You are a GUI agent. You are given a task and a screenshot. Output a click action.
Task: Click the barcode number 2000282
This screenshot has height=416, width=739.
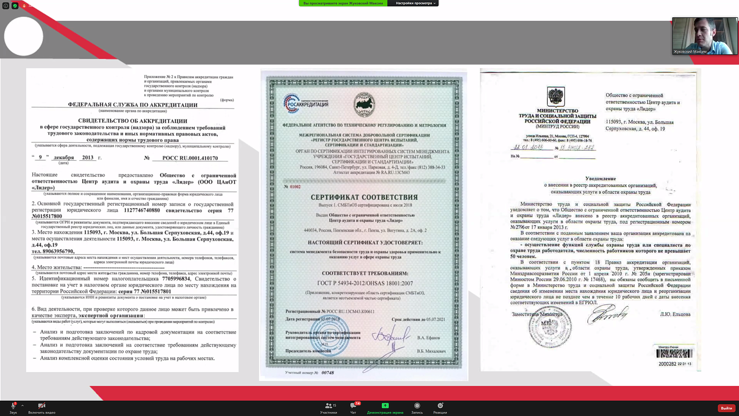(x=667, y=364)
